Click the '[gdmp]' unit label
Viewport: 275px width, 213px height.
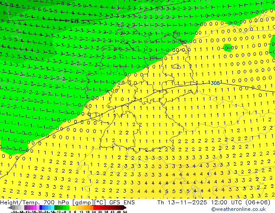click(83, 203)
